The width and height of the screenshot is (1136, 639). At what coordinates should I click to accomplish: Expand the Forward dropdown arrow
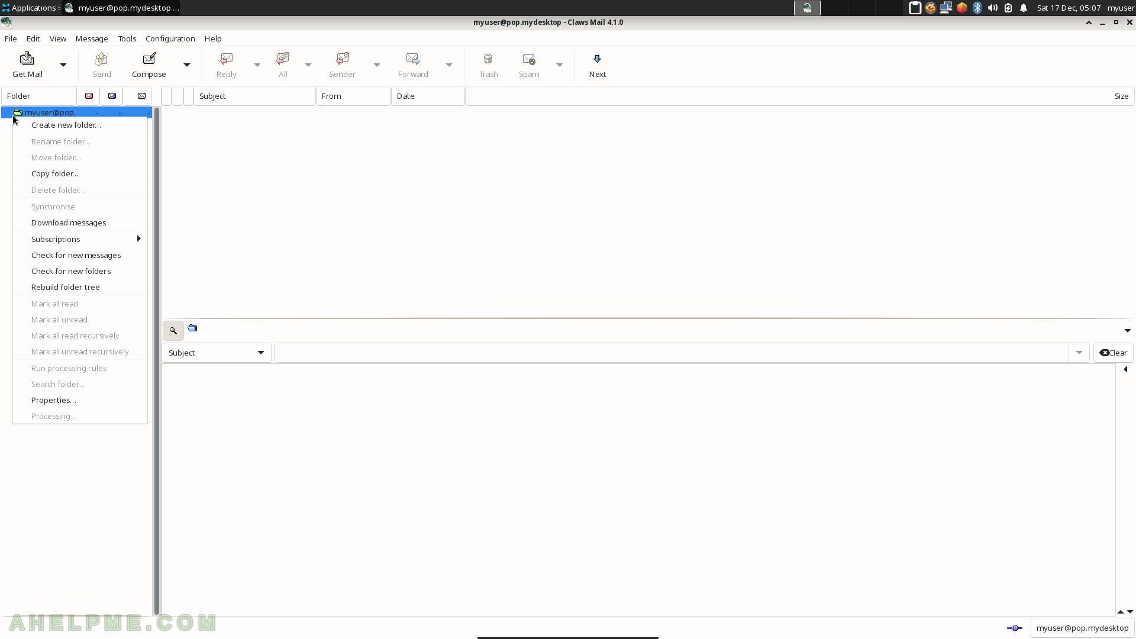click(448, 65)
